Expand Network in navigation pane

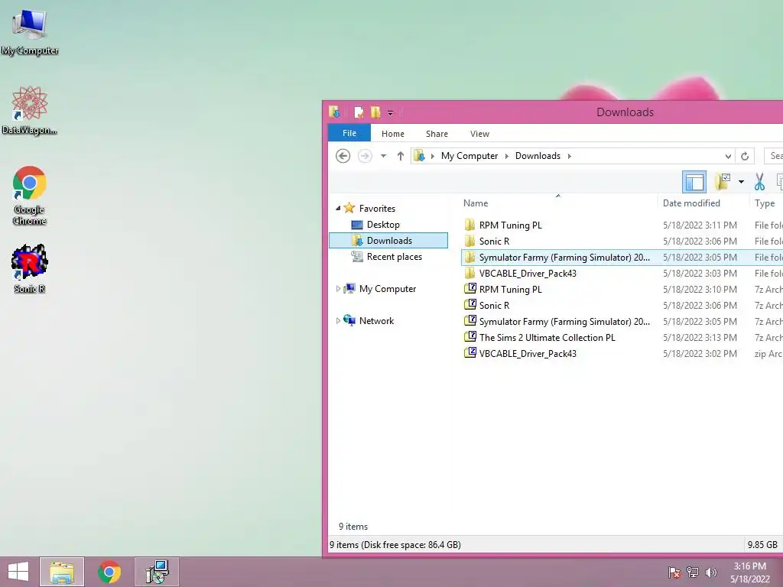(338, 320)
